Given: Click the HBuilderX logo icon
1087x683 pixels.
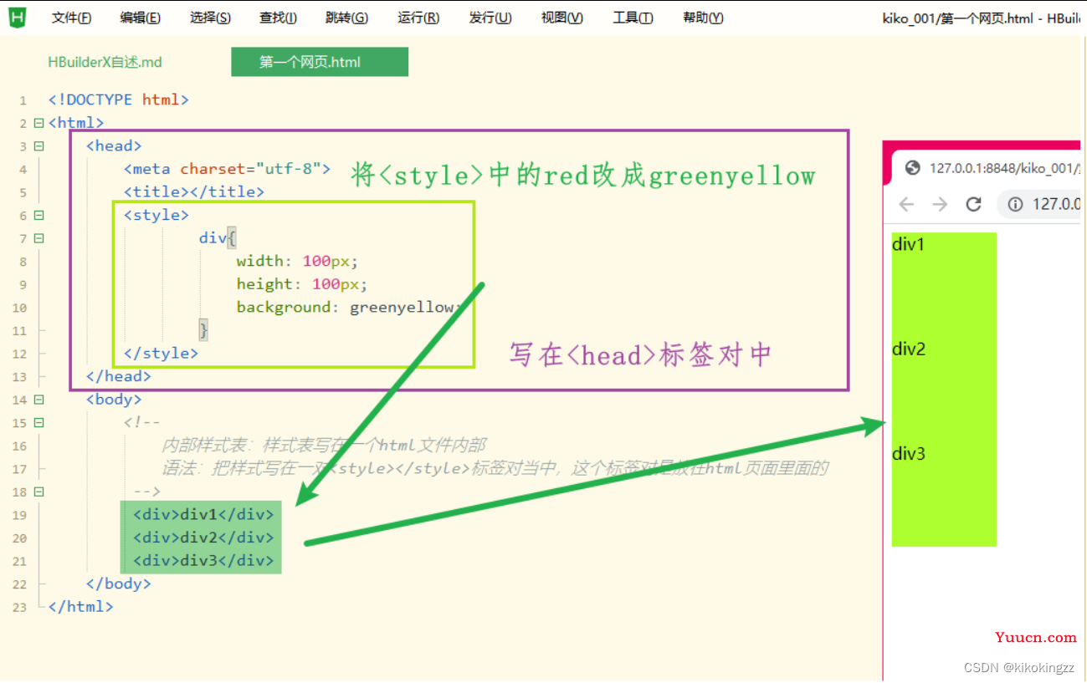Looking at the screenshot, I should click(x=16, y=16).
